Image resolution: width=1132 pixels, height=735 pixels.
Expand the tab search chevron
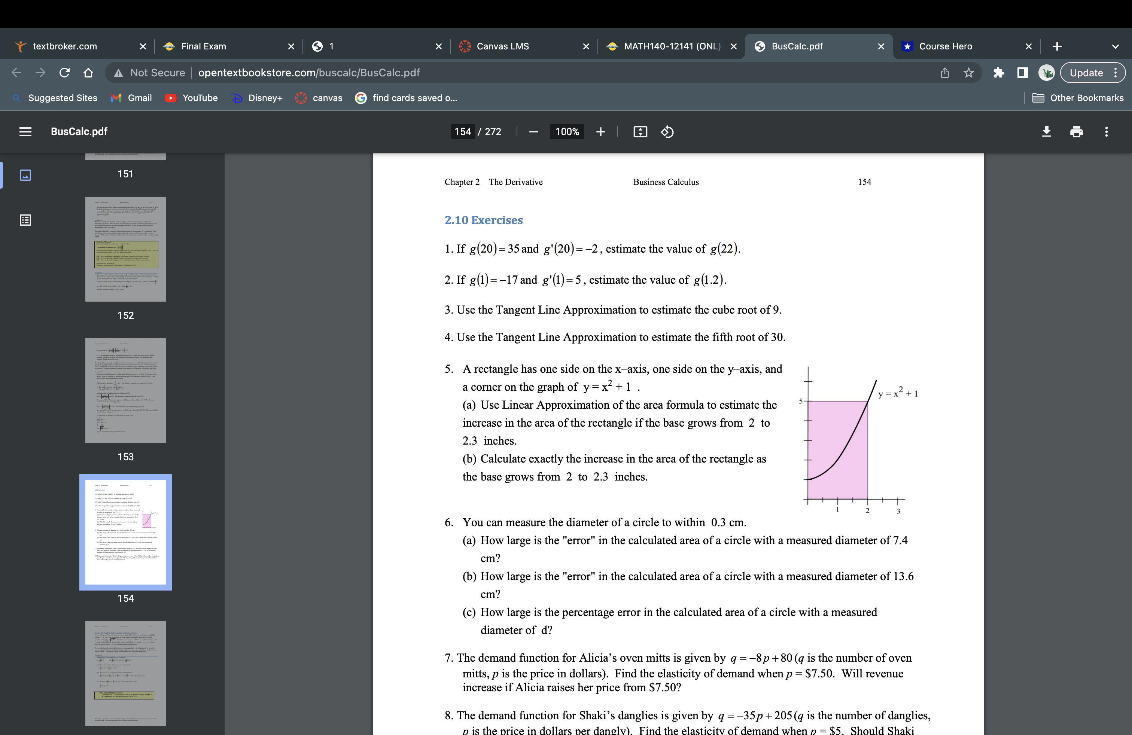click(x=1116, y=46)
